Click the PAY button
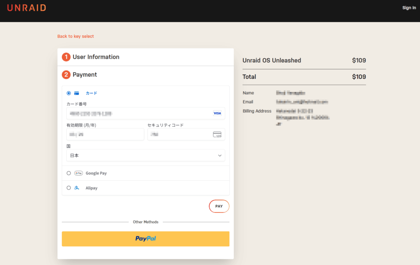 [x=219, y=206]
